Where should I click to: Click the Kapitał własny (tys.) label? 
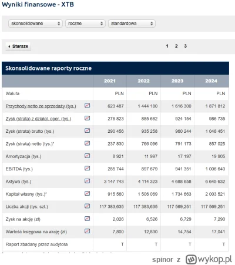pos(26,194)
